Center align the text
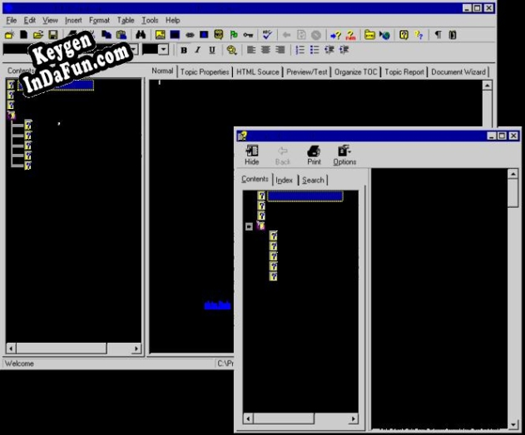Viewport: 525px width, 435px height. [265, 50]
